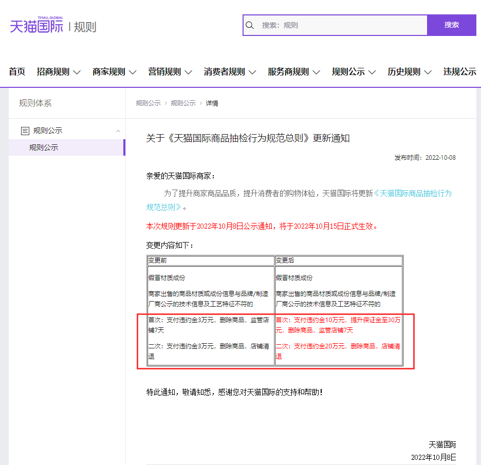Expand the 商家规则 dropdown chevron
481x465 pixels.
tap(133, 72)
